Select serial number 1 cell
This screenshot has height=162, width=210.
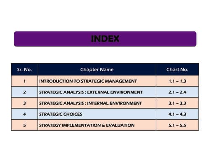coord(24,81)
